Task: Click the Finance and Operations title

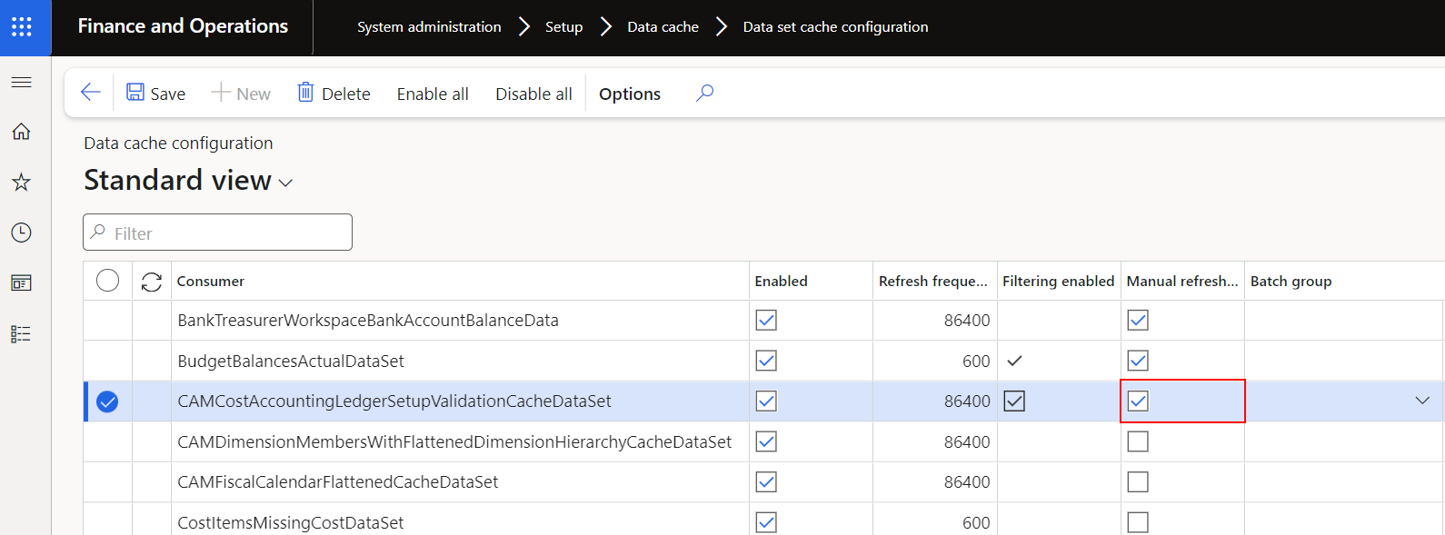Action: (x=183, y=26)
